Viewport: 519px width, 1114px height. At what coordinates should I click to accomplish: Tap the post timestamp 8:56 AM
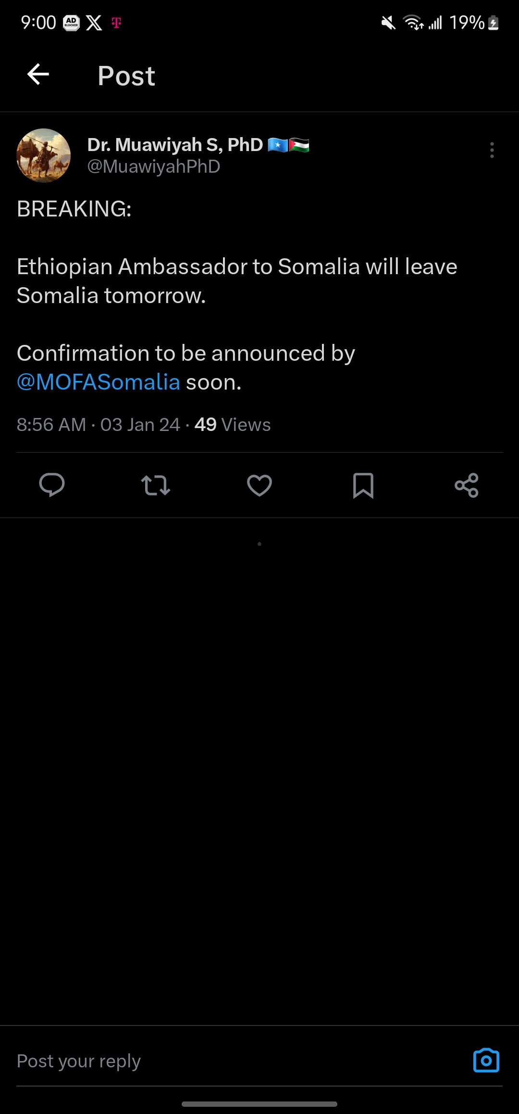pyautogui.click(x=51, y=425)
